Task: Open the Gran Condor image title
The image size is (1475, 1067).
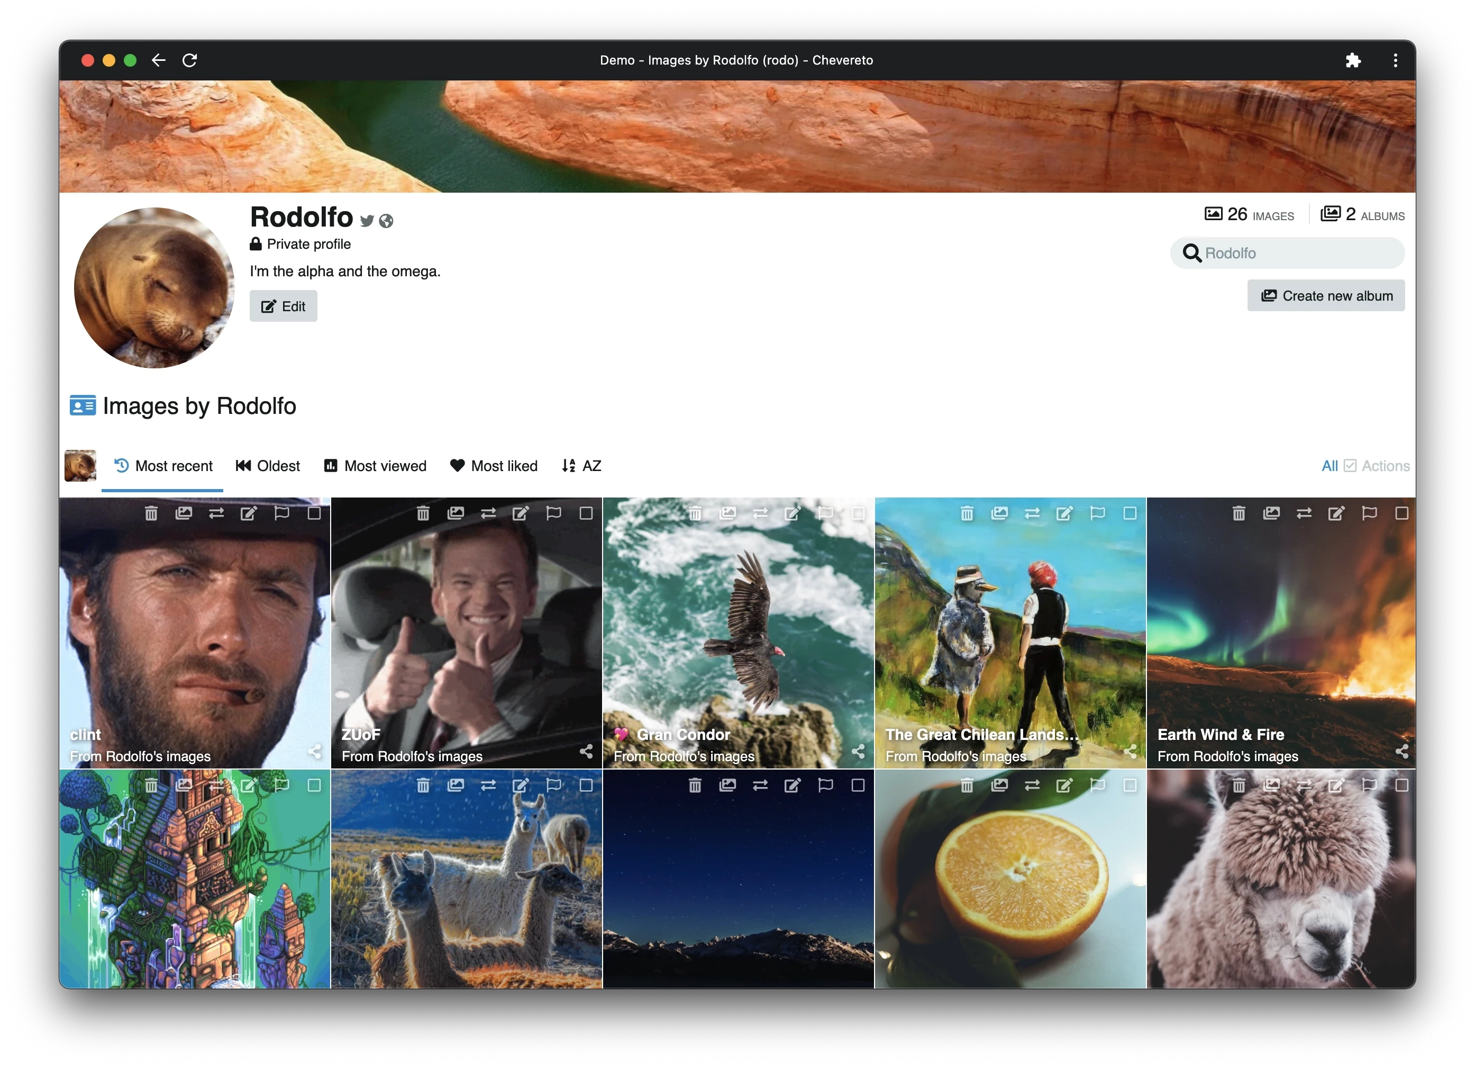Action: tap(683, 735)
